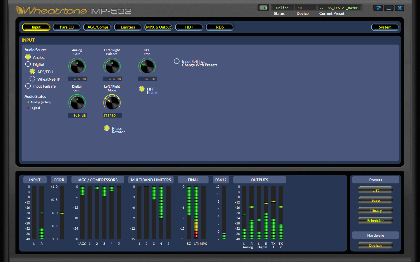
Task: Click the Audio Status heading
Action: (x=35, y=96)
